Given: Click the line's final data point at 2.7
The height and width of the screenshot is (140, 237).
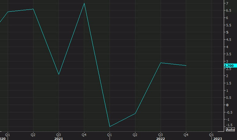Looking at the screenshot, I should point(186,66).
